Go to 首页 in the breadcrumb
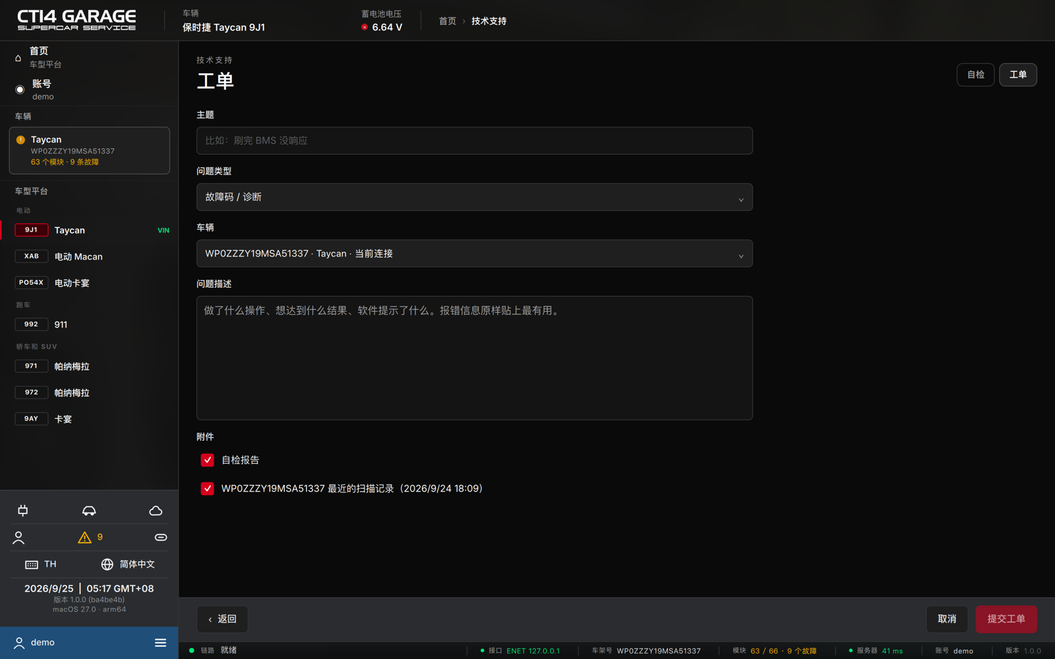The height and width of the screenshot is (659, 1055). point(448,21)
